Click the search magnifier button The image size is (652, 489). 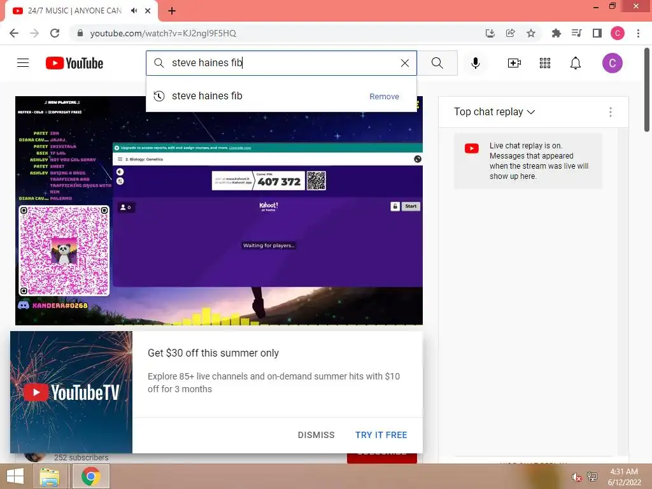437,63
